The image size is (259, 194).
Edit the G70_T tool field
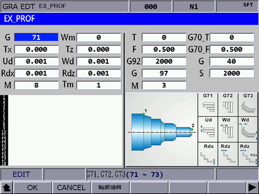click(232, 37)
